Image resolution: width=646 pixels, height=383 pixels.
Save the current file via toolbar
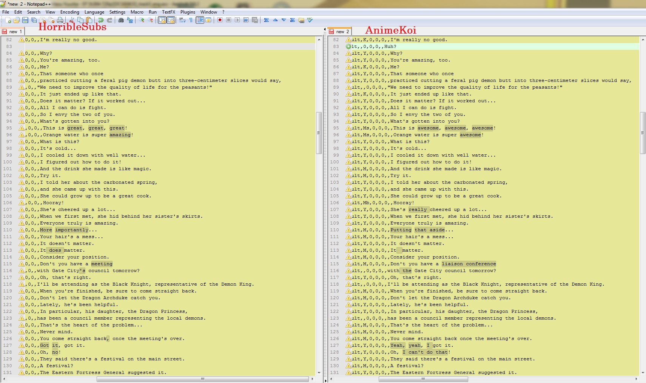click(25, 20)
